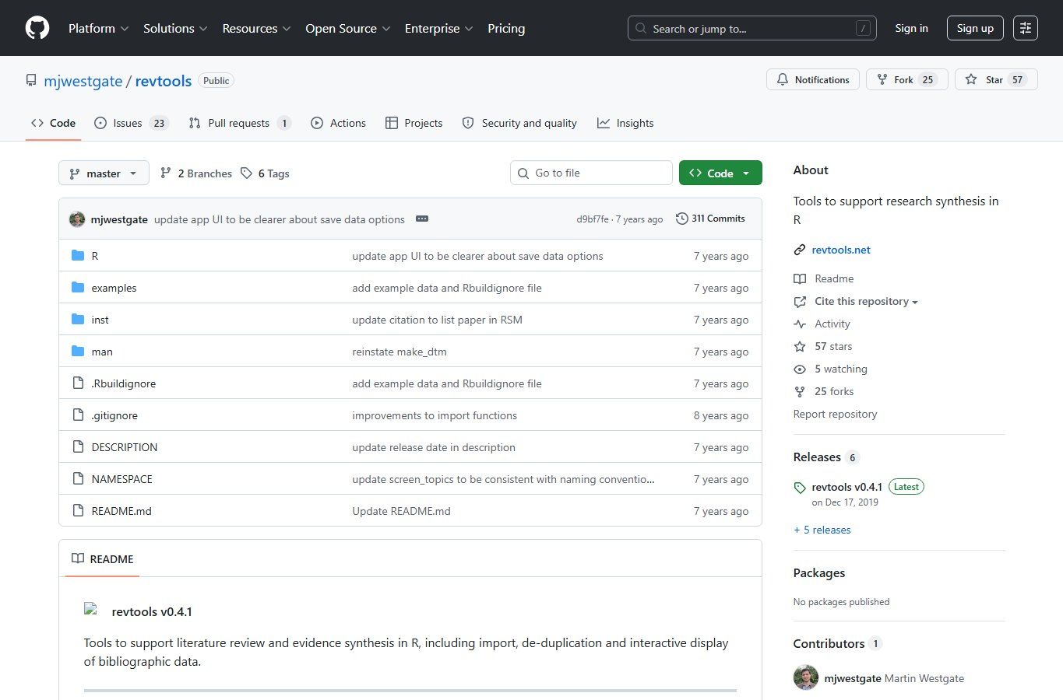Click the tag icon beside 6 Tags
Viewport: 1063px width, 700px height.
246,173
